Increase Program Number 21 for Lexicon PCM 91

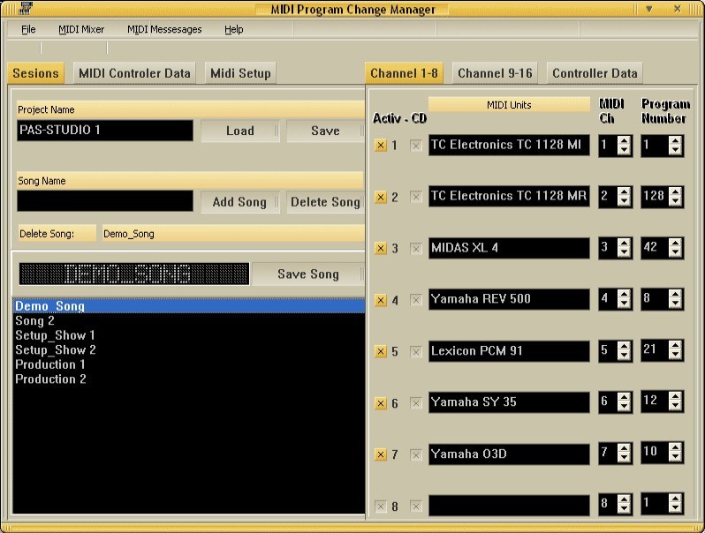[675, 346]
